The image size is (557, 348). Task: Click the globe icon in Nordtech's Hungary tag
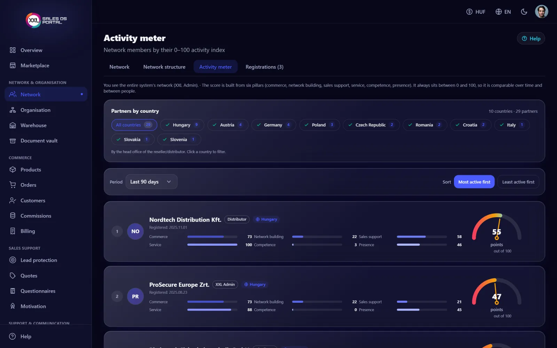click(x=258, y=220)
